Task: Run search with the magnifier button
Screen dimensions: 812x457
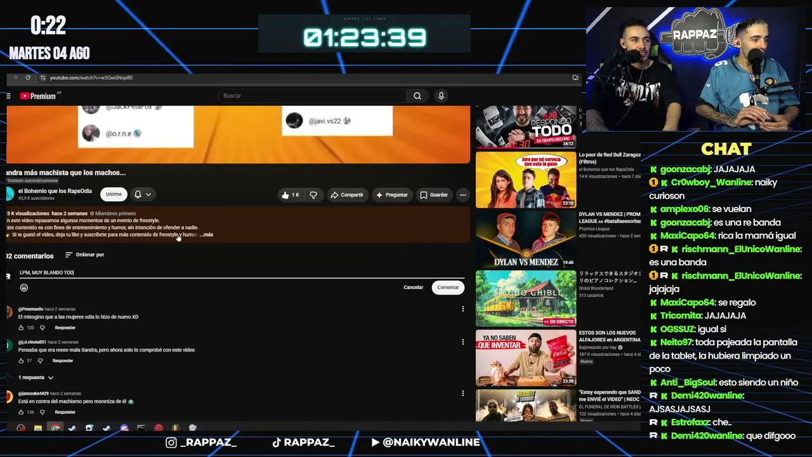Action: (417, 96)
